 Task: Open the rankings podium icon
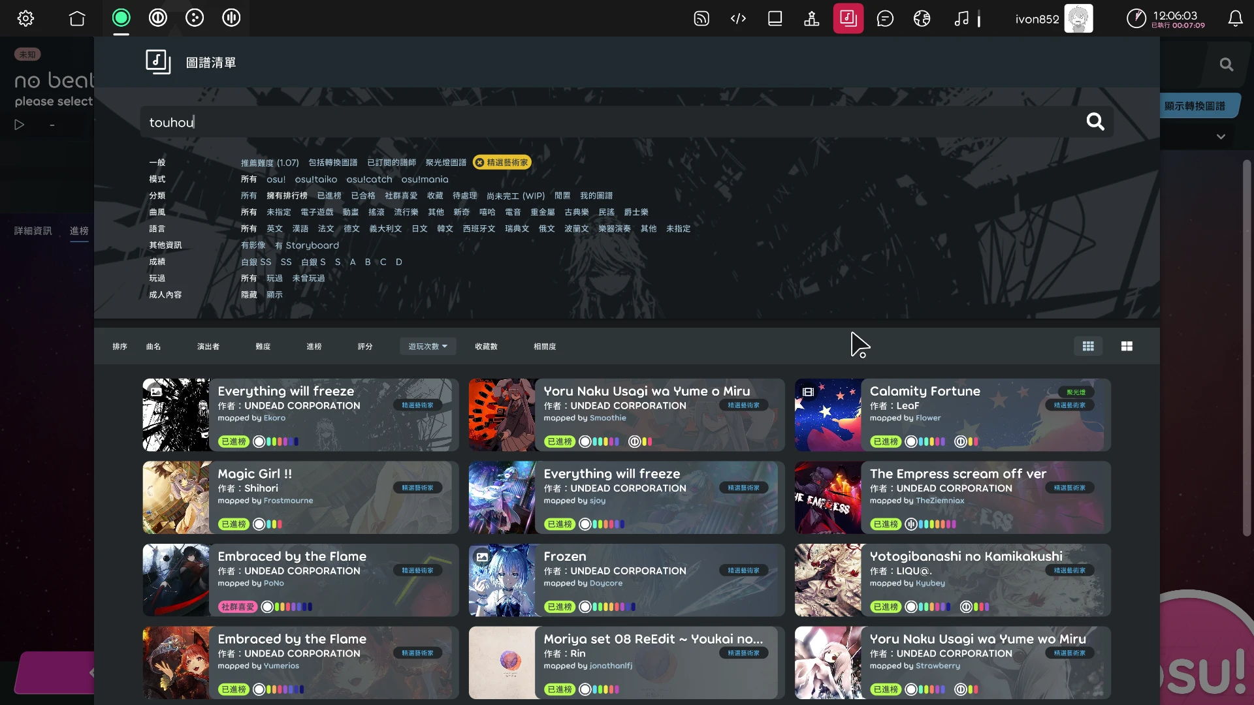812,18
